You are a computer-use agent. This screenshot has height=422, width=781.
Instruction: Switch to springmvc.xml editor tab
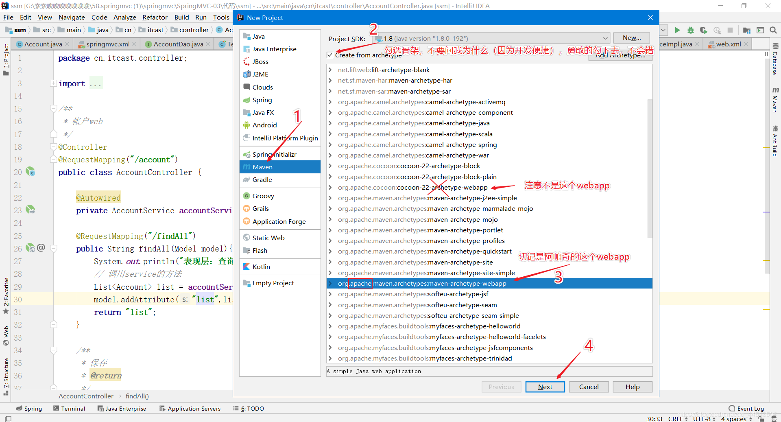click(x=108, y=44)
